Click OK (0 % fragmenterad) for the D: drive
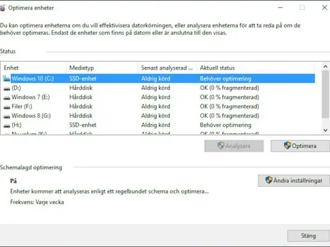Image resolution: width=330 pixels, height=247 pixels. tap(229, 88)
